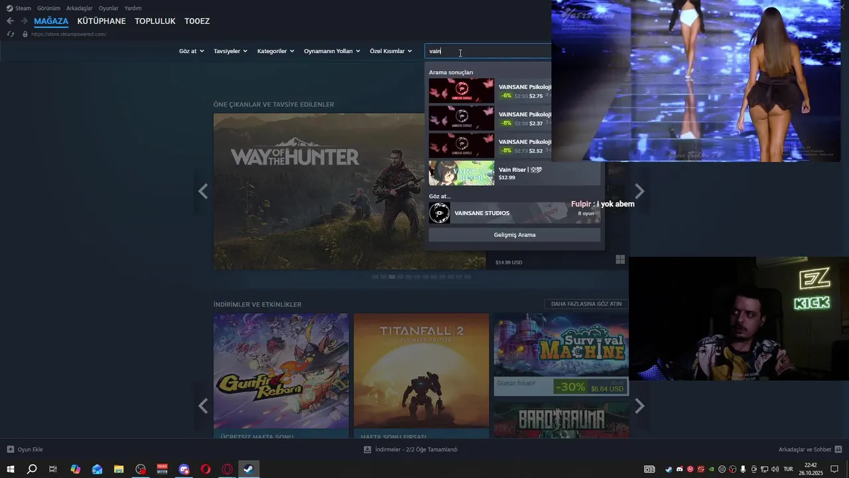Click the store search input field
Image resolution: width=849 pixels, height=478 pixels.
click(x=488, y=51)
